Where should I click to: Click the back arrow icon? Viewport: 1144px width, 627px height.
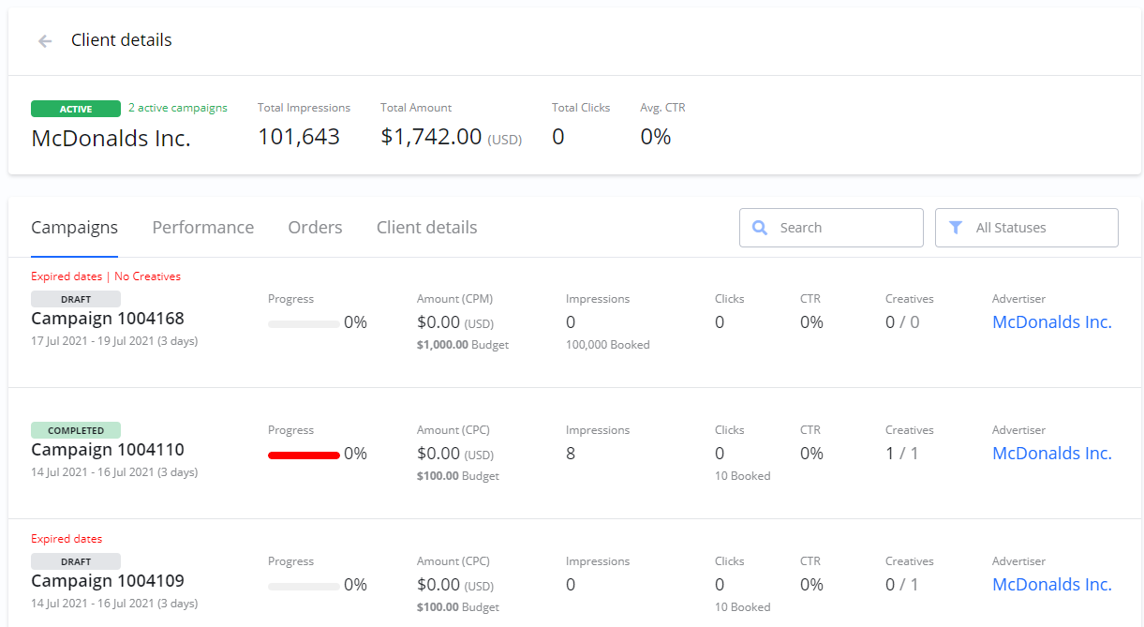[x=45, y=41]
